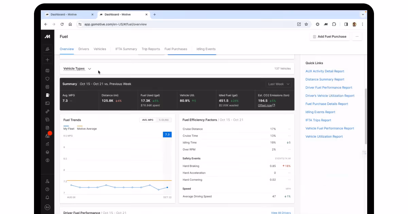
Task: Open the dollar sign icon in the sidebar
Action: [x=47, y=160]
